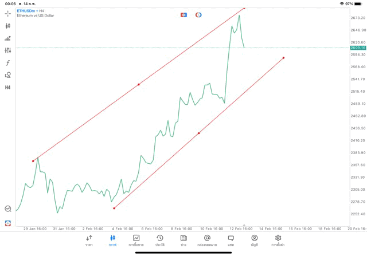Viewport: 367px width, 256px height.
Task: Open the candlestick chart type icon
Action: [7, 26]
